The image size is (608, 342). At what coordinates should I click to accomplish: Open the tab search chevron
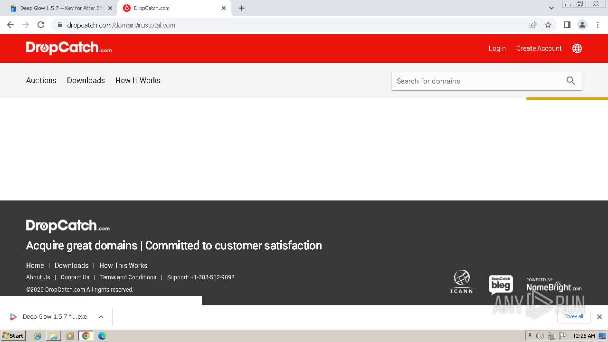(551, 8)
